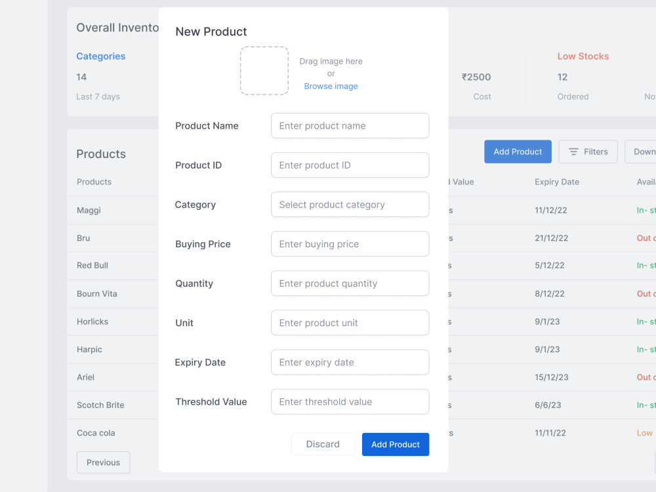The height and width of the screenshot is (492, 656).
Task: Click the 14 categories count
Action: coord(81,77)
